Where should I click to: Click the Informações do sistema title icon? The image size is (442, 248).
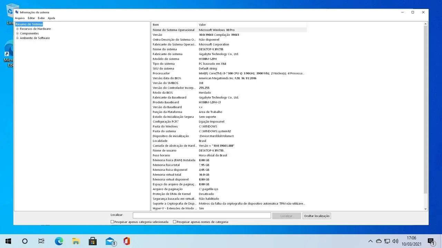click(x=17, y=12)
